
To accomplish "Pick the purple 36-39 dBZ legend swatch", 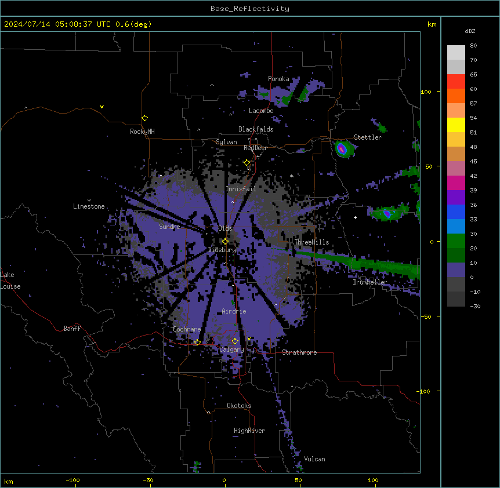I will pyautogui.click(x=456, y=198).
